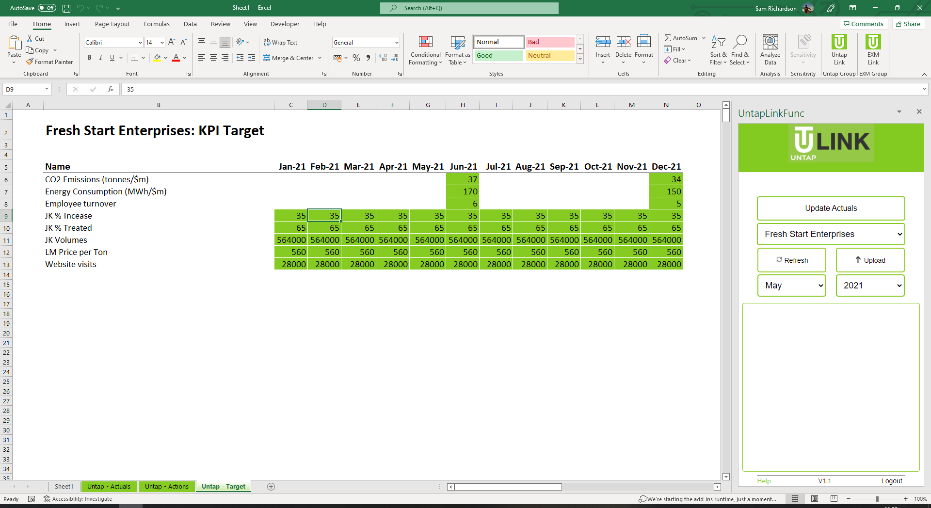931x508 pixels.
Task: Click Add new sheet plus icon
Action: (271, 487)
